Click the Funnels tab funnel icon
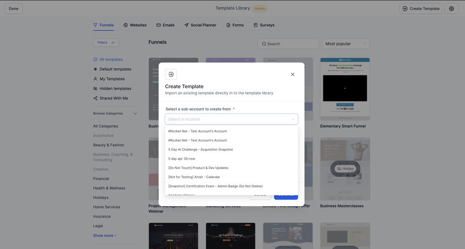This screenshot has width=465, height=249. coord(95,25)
